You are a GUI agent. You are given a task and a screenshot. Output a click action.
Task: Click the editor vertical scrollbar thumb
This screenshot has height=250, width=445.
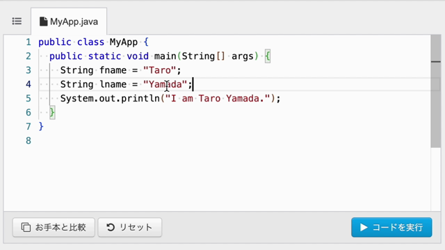436,91
